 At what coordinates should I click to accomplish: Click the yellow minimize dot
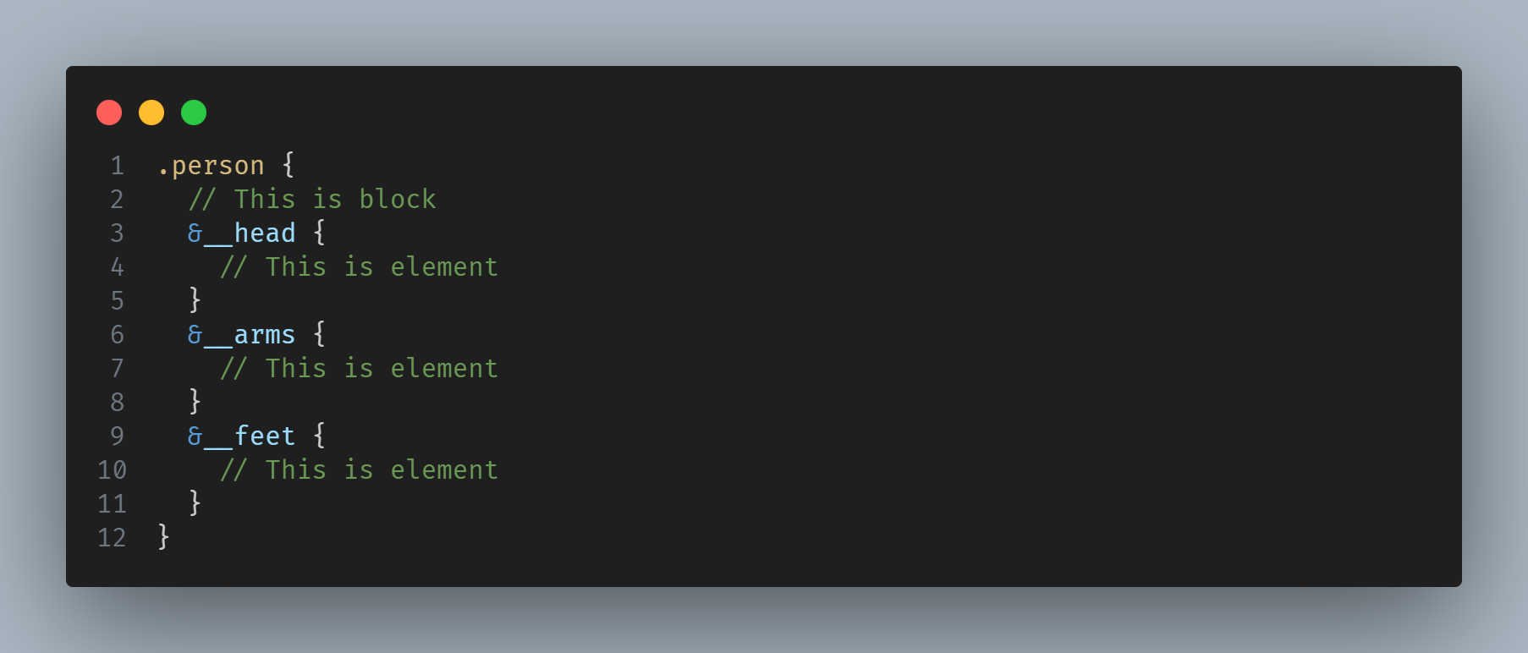tap(151, 112)
